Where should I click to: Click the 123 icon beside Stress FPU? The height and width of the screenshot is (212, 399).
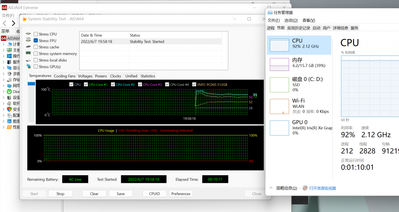28,40
